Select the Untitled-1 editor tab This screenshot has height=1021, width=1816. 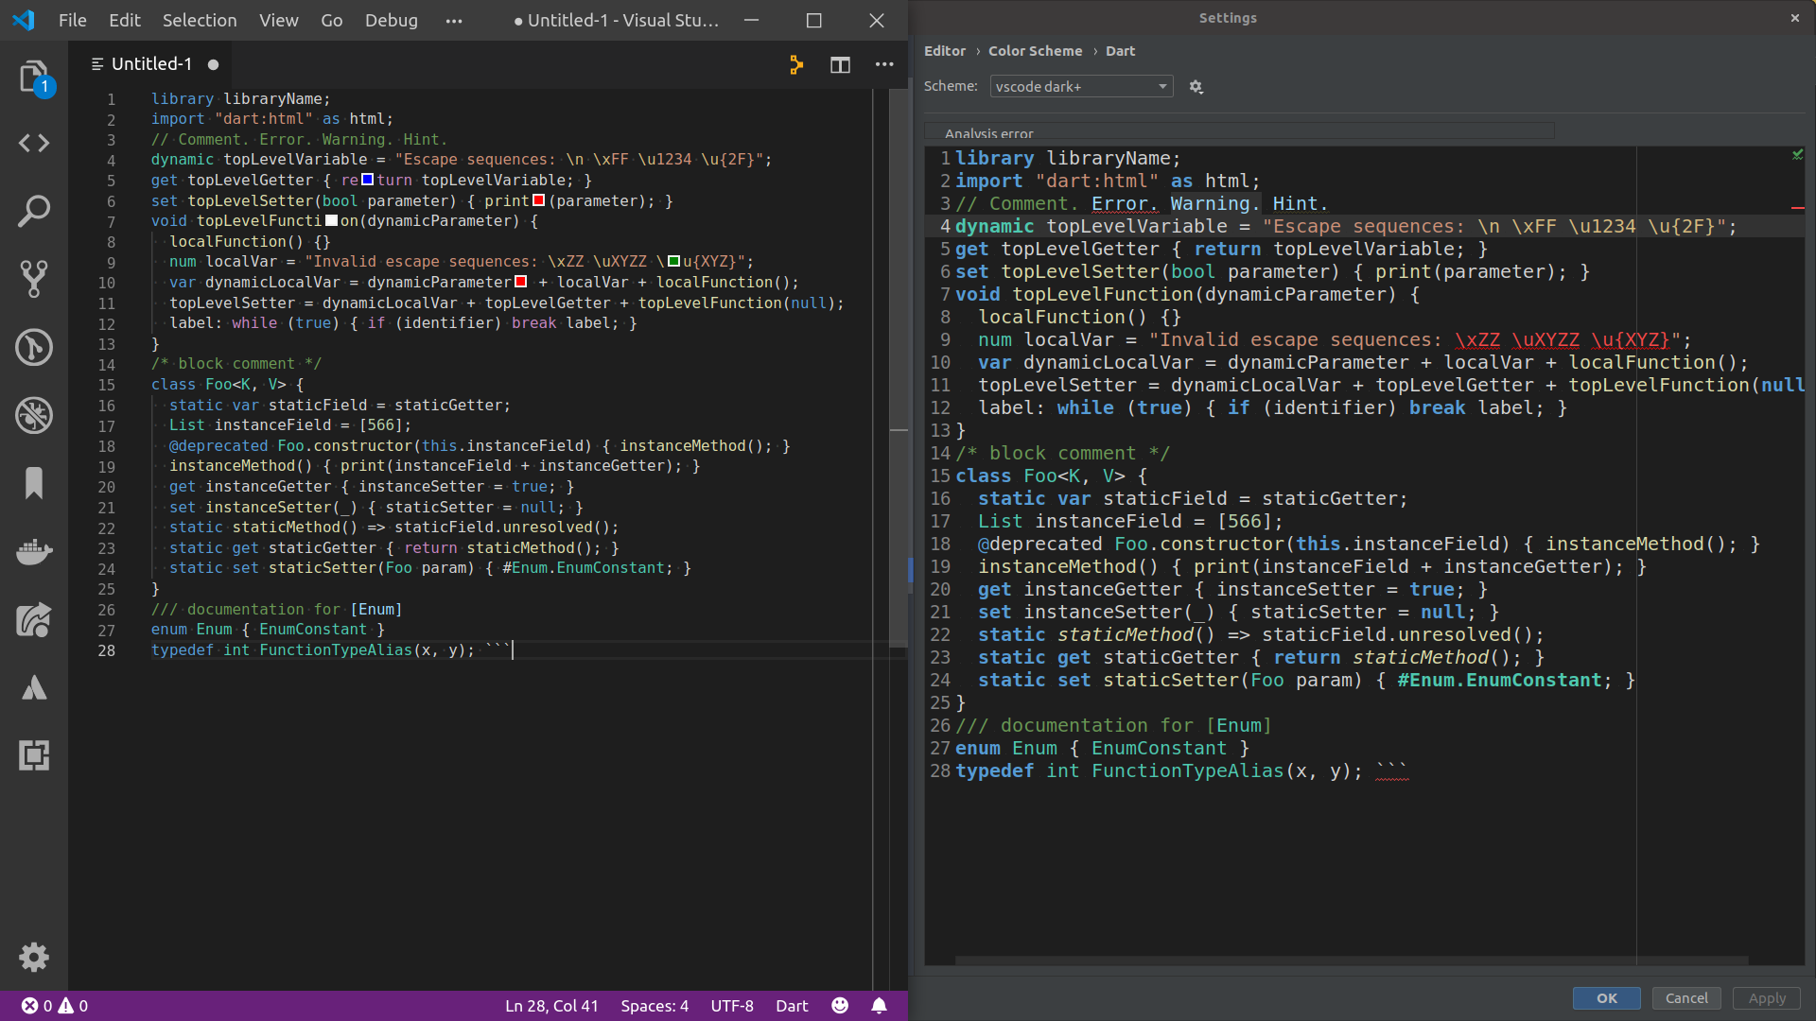pos(151,64)
